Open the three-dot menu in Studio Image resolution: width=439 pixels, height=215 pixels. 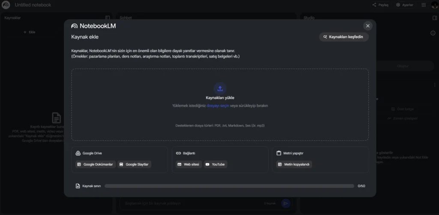(435, 85)
